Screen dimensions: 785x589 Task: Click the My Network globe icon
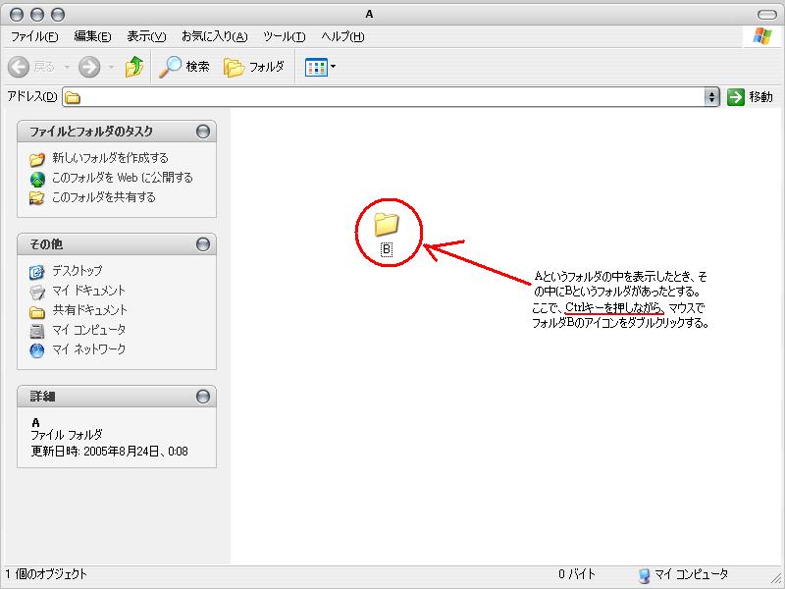point(37,350)
